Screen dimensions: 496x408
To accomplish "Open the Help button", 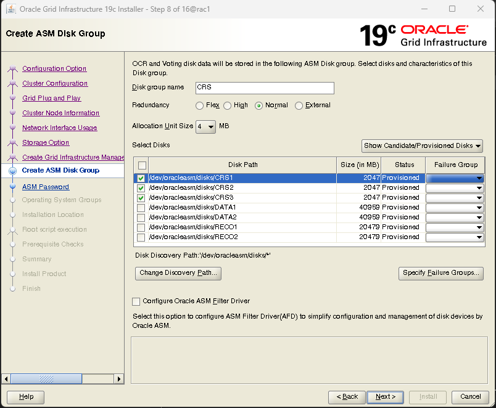I will pyautogui.click(x=26, y=398).
